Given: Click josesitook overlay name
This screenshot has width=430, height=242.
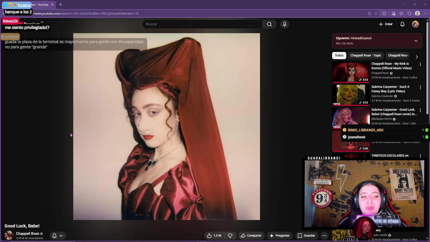Looking at the screenshot, I should click(356, 137).
